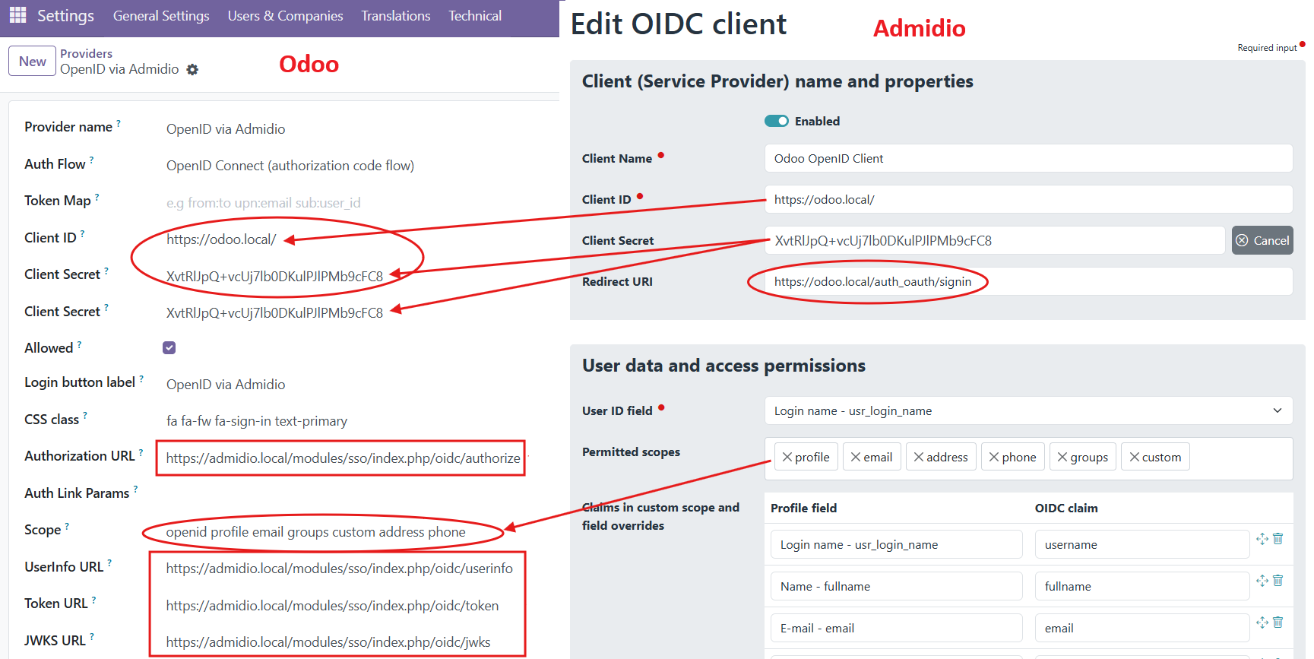1314x659 pixels.
Task: Delete the email claim row
Action: point(1278,623)
